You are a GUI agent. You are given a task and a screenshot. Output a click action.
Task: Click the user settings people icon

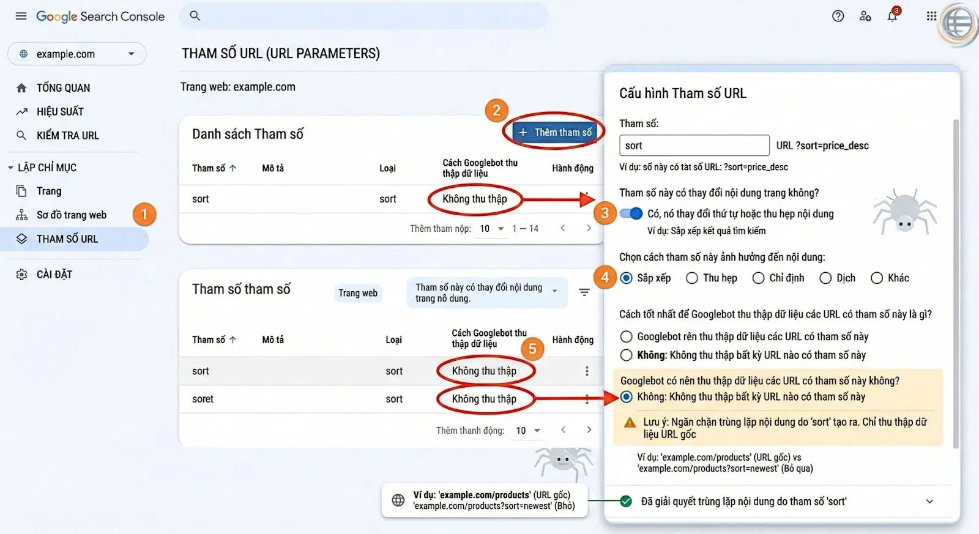(865, 17)
